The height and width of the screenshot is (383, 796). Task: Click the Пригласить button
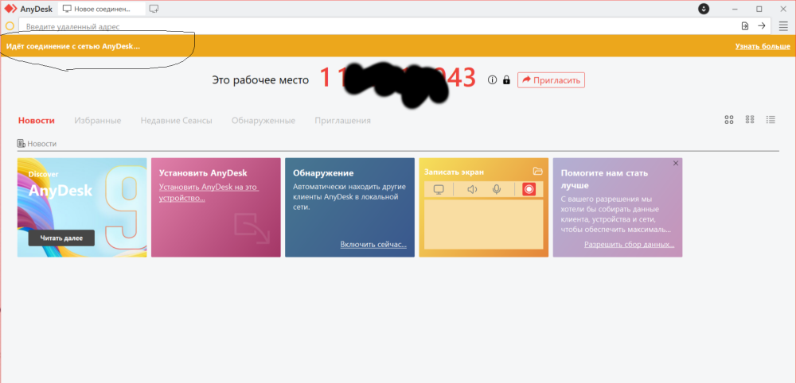coord(552,80)
